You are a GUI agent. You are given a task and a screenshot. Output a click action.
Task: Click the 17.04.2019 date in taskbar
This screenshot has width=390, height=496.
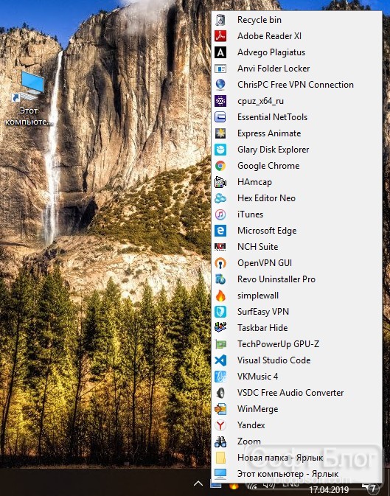point(329,490)
